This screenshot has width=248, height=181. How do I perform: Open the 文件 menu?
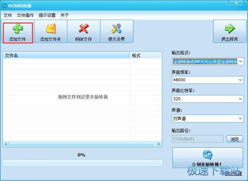[x=8, y=15]
